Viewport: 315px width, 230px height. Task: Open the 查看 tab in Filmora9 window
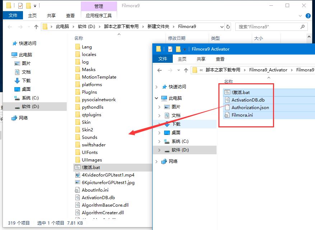(x=70, y=15)
